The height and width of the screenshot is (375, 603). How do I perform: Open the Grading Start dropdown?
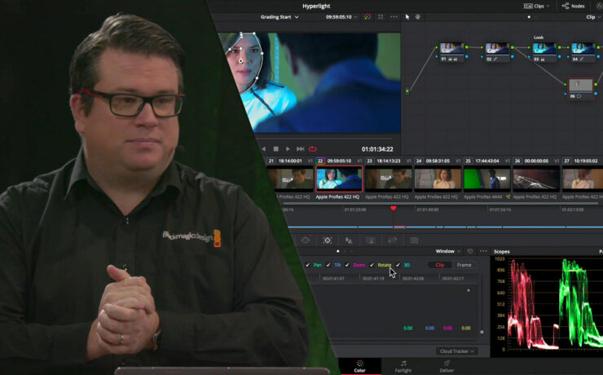(x=279, y=17)
